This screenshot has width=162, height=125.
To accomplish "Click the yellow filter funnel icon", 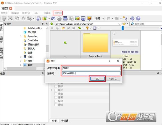I will click(x=87, y=28).
